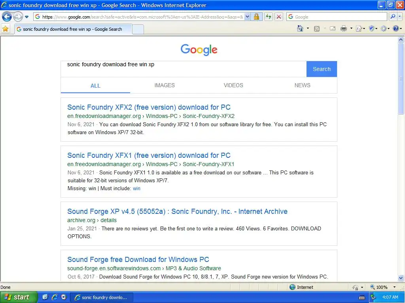The width and height of the screenshot is (405, 303).
Task: Launch Internet Explorer from quick launch
Action: pos(55,297)
